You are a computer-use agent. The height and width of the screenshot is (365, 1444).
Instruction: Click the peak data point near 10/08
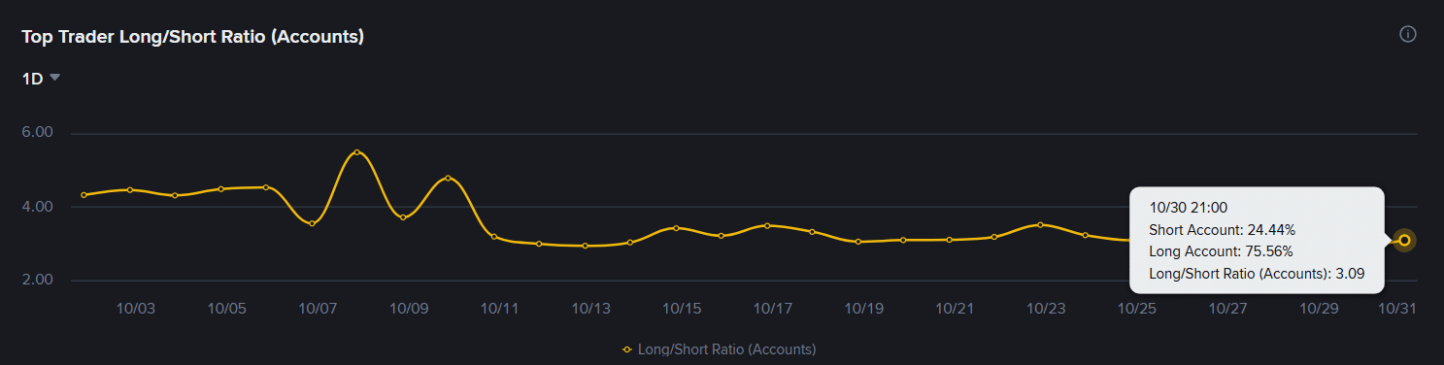click(357, 152)
